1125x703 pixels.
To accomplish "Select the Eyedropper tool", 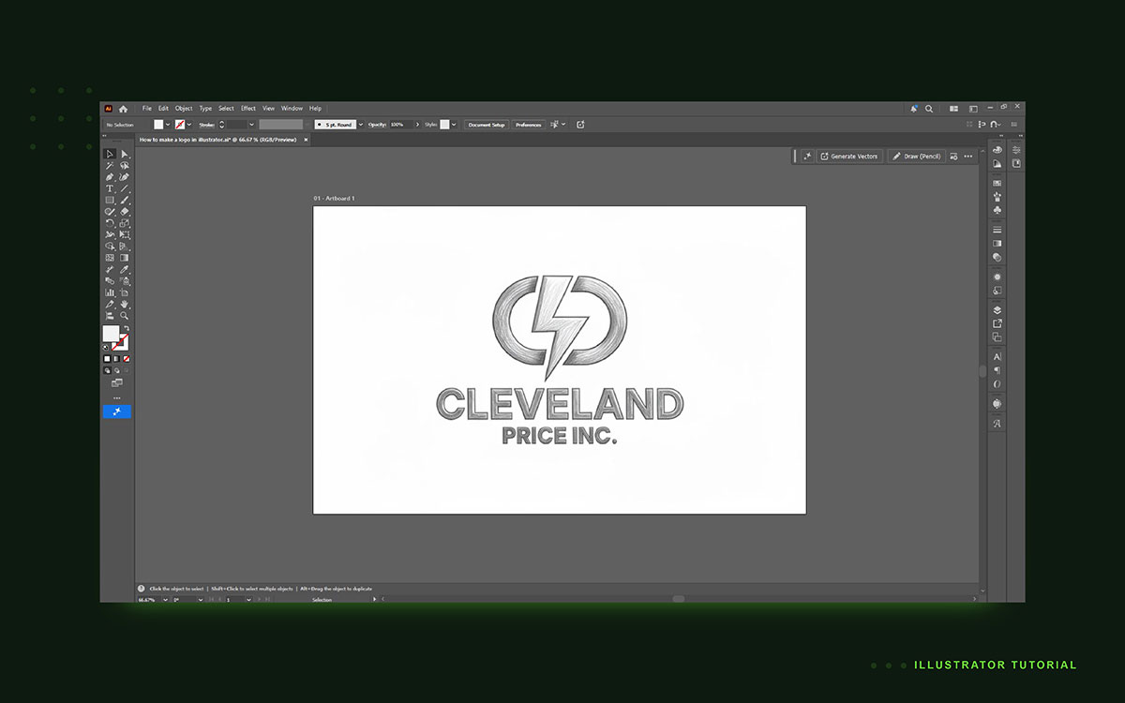I will tap(124, 269).
